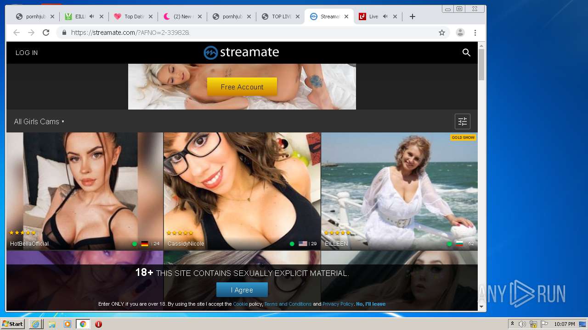Open EILLEEN cam thumbnail
Viewport: 588px width, 330px height.
(399, 191)
